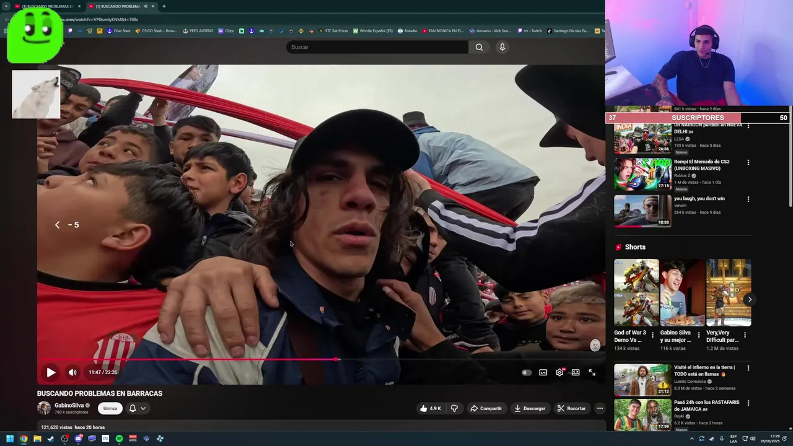Image resolution: width=793 pixels, height=446 pixels.
Task: Focus the Buscar search field
Action: 377,47
